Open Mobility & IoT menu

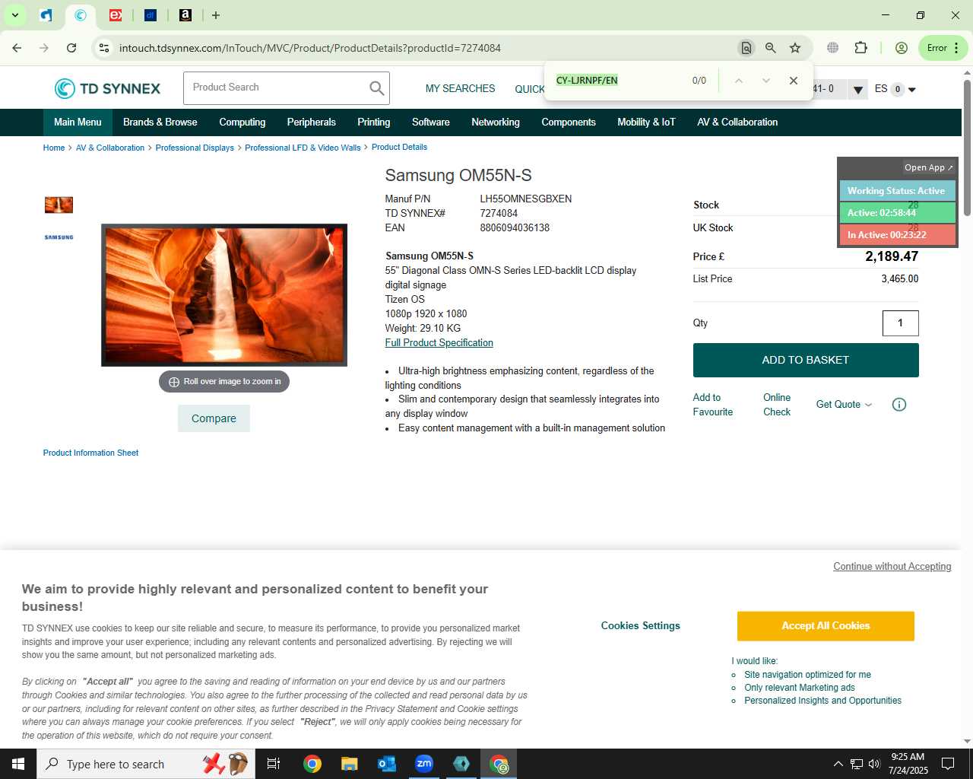coord(646,122)
